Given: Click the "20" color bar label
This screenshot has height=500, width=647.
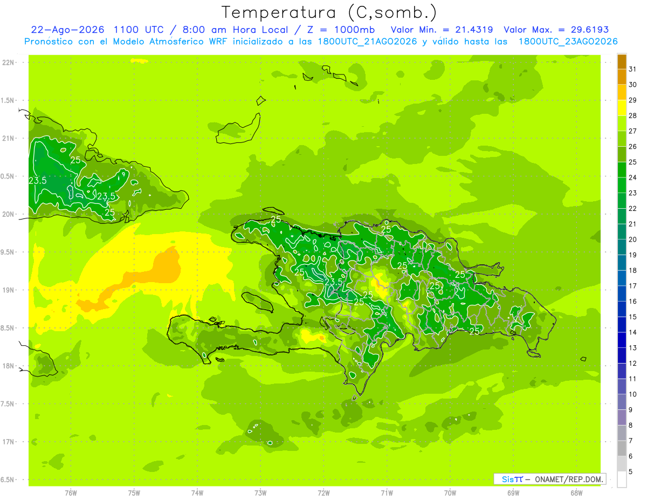Looking at the screenshot, I should pos(633,239).
